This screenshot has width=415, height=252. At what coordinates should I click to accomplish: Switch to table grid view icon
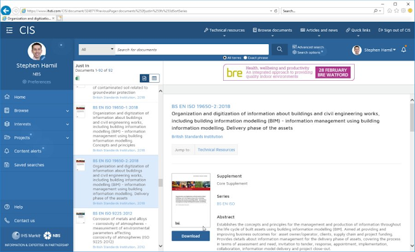[x=154, y=78]
